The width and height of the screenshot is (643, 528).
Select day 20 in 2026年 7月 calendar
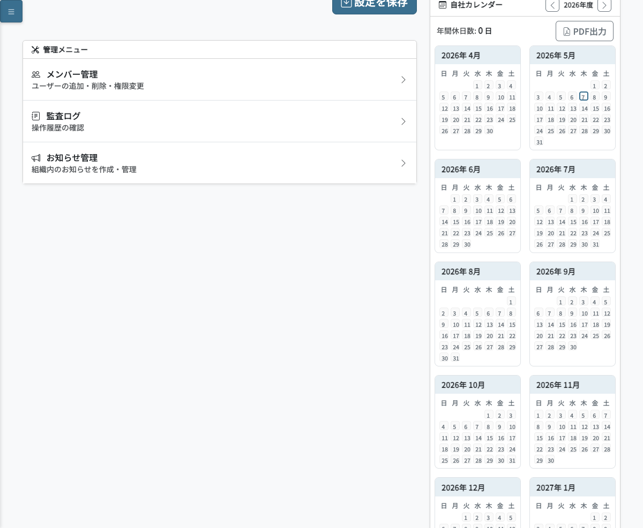click(x=551, y=233)
